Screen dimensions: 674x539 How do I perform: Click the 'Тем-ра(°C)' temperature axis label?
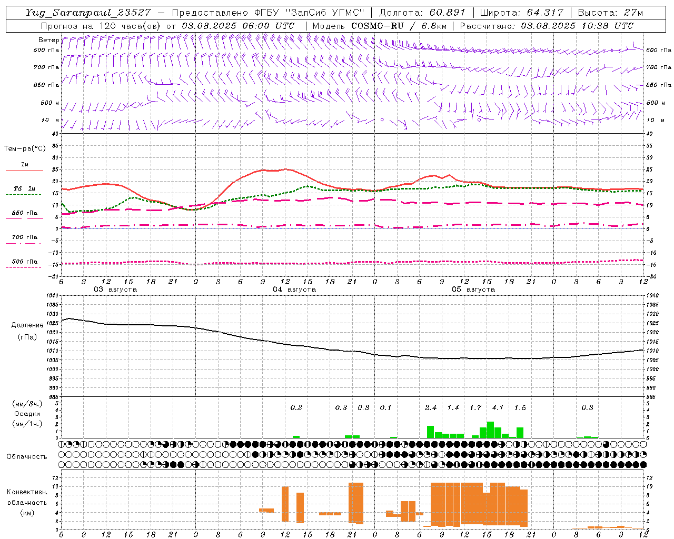(25, 149)
